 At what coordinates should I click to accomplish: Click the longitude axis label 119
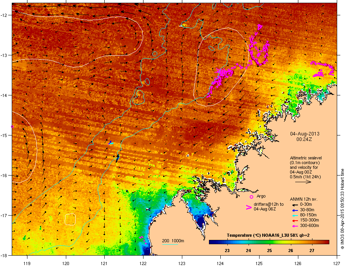[x=27, y=263]
